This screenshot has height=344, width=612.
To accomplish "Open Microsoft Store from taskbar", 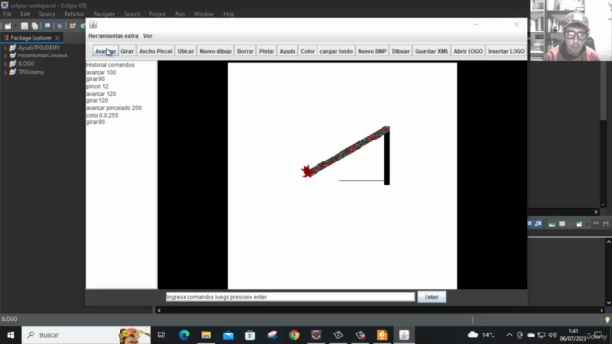I will click(251, 335).
